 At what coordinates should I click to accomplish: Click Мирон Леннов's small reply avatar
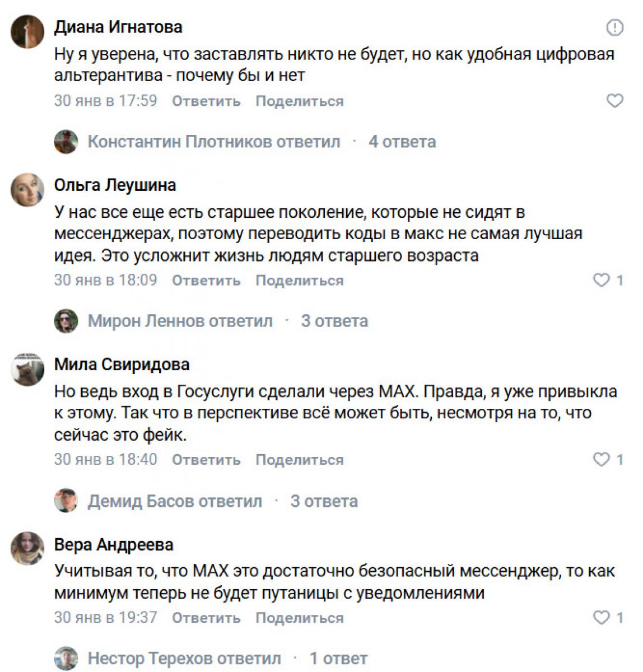66,321
